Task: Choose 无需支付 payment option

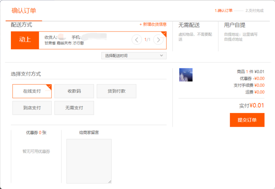Action: tap(74, 108)
